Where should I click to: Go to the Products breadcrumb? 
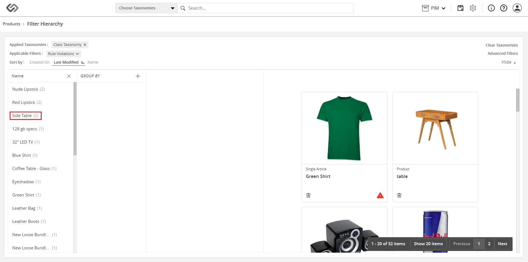tap(12, 24)
